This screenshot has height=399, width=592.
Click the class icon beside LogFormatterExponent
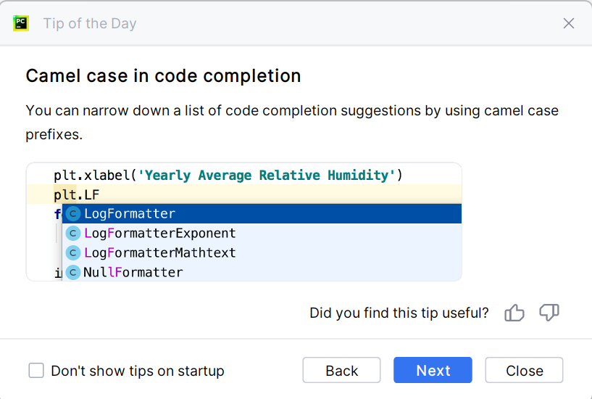pyautogui.click(x=72, y=234)
